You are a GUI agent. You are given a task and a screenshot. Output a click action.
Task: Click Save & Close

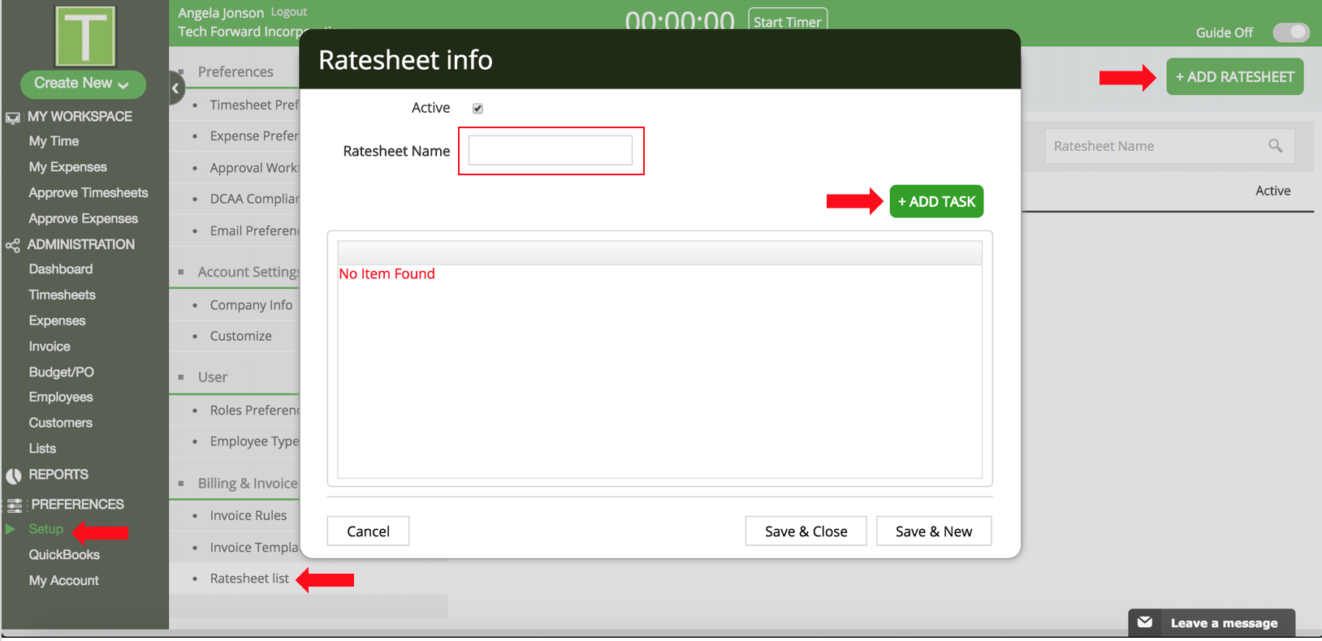point(806,531)
